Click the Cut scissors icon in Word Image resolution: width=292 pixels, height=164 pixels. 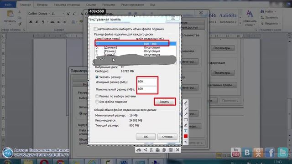point(20,12)
